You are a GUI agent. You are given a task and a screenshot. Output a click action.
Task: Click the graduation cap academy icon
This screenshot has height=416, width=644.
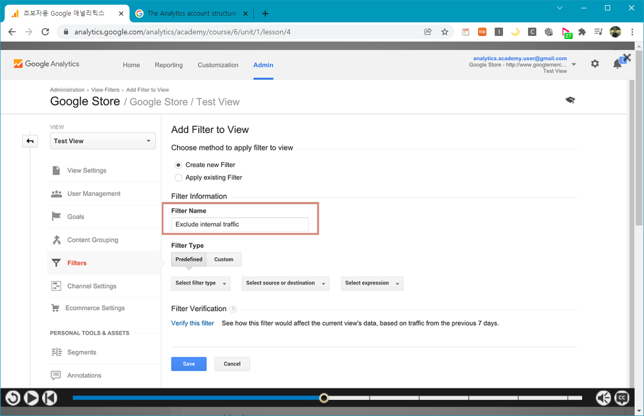(570, 100)
